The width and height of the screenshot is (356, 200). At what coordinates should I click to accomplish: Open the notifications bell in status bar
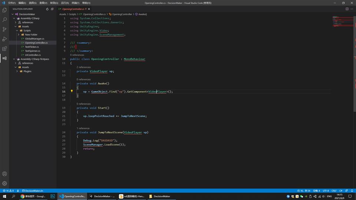click(352, 191)
